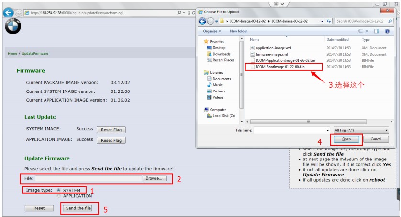Click the UpdateFirmware breadcrumb link
The width and height of the screenshot is (401, 217).
35,53
